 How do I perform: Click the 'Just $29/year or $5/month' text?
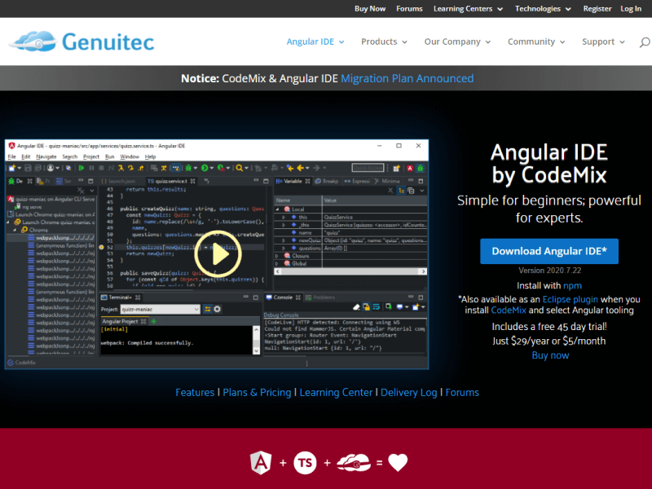coord(548,341)
